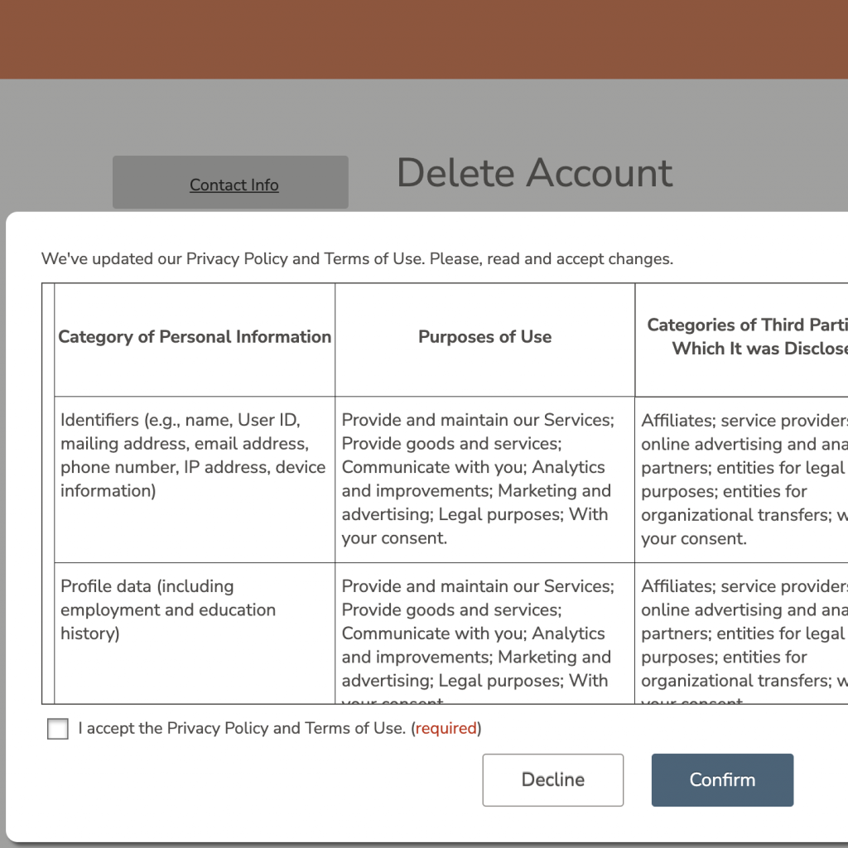848x848 pixels.
Task: Click the narrow empty first table column
Action: point(48,497)
